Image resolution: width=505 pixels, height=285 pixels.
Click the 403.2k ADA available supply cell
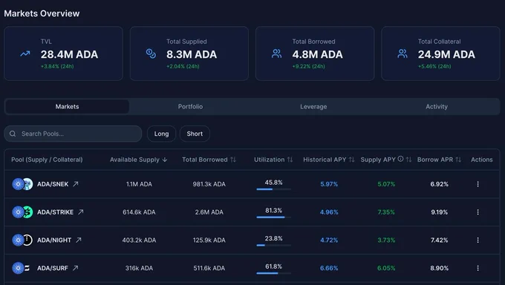tap(139, 240)
